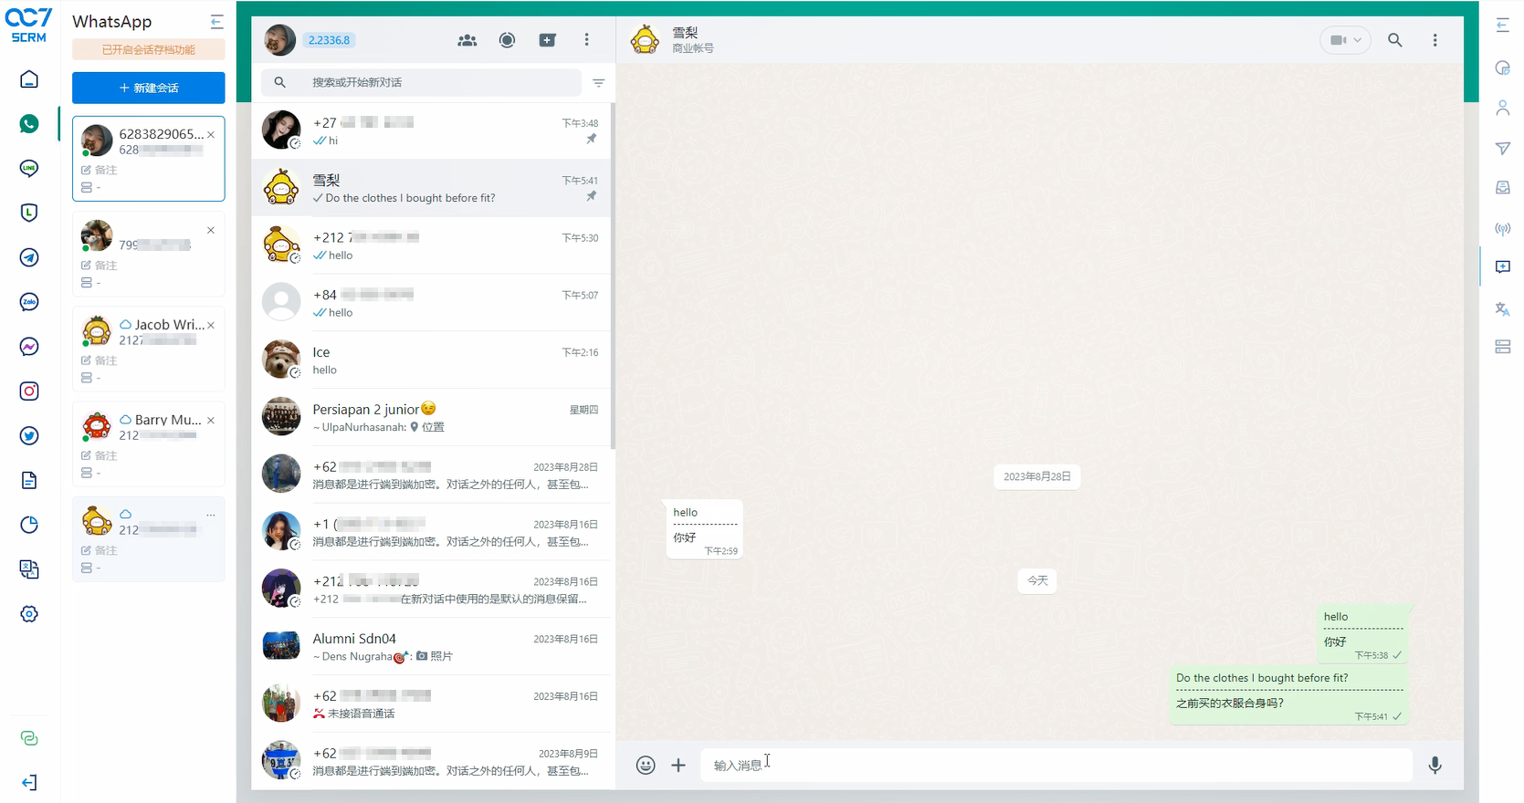Open the Twitter channel in sidebar
Screen dimensions: 1524x803
(29, 436)
